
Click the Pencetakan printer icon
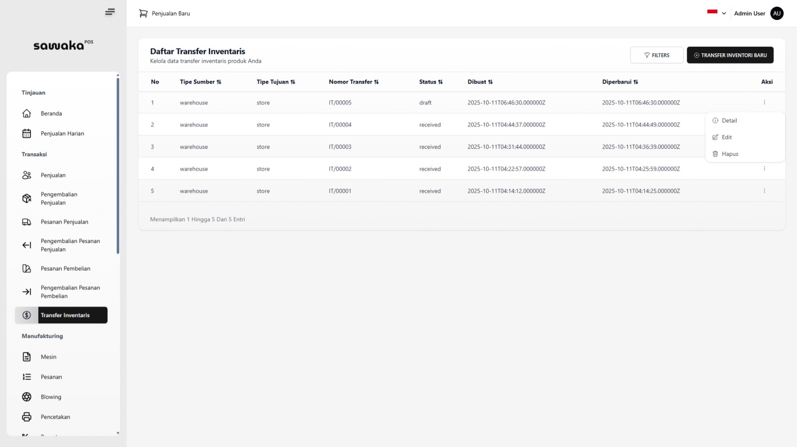click(27, 417)
